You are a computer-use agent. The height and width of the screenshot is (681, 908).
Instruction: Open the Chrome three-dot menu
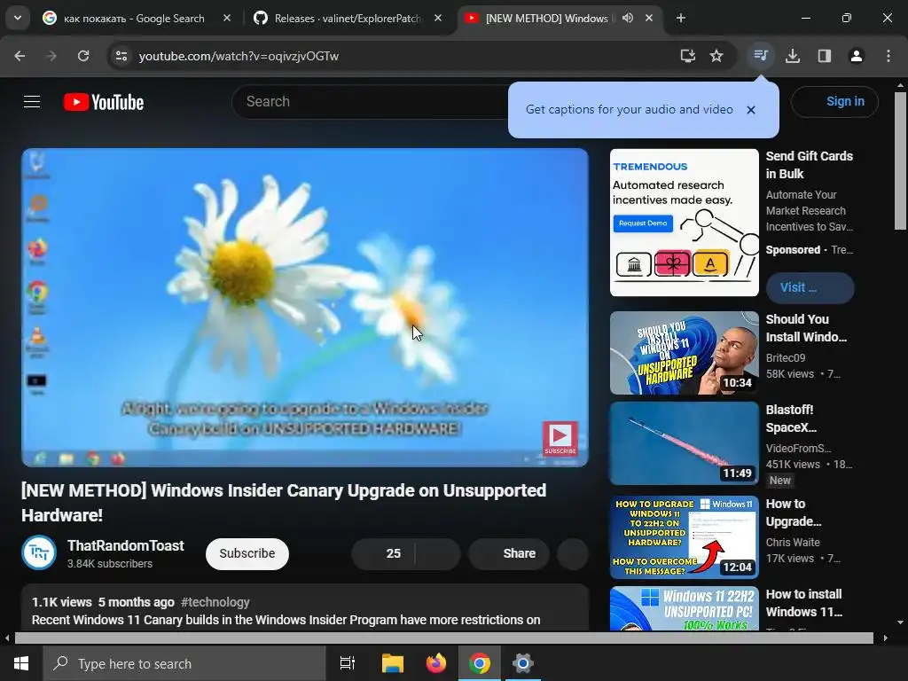point(888,56)
